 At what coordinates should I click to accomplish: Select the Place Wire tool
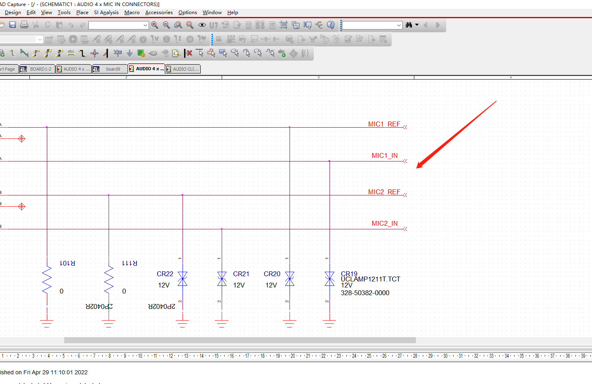[x=13, y=53]
